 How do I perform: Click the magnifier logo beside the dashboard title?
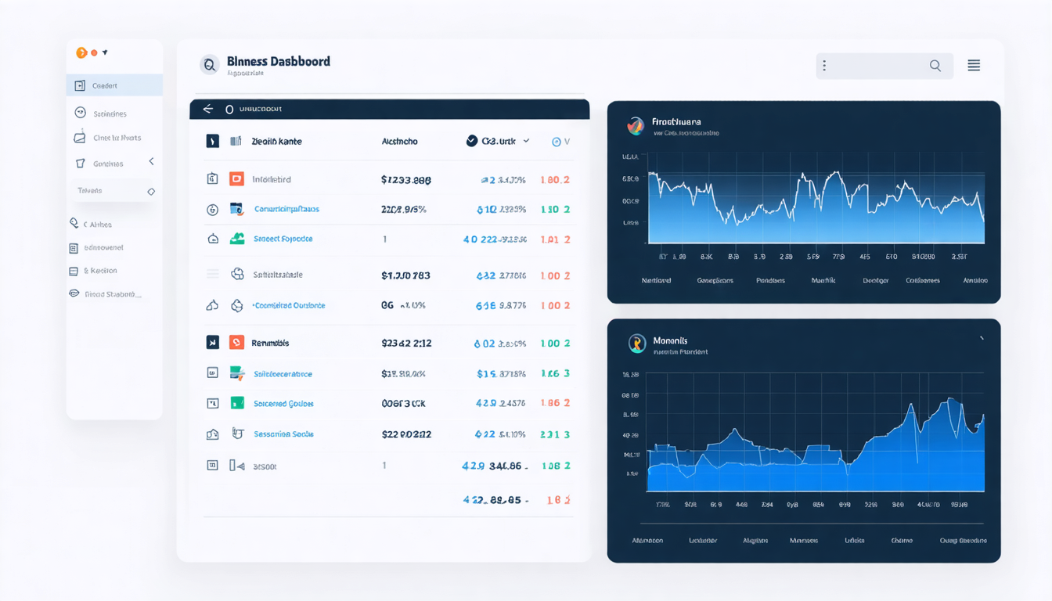point(209,65)
